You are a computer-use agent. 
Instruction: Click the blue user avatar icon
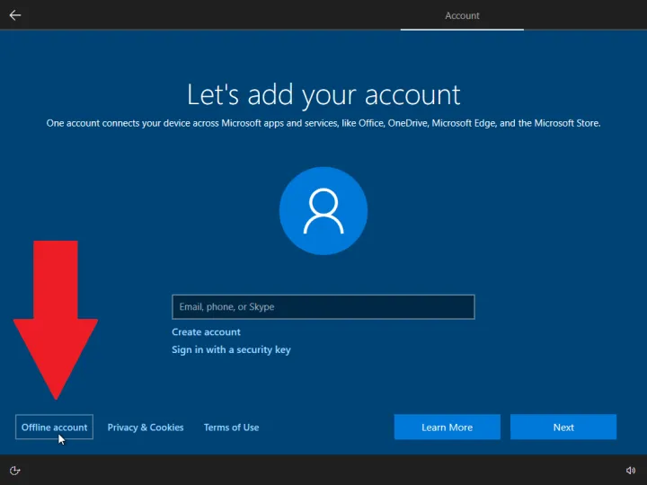[x=323, y=211]
